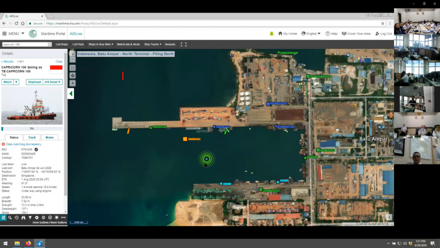
Task: Open File Explorer from taskbar
Action: tap(17, 244)
